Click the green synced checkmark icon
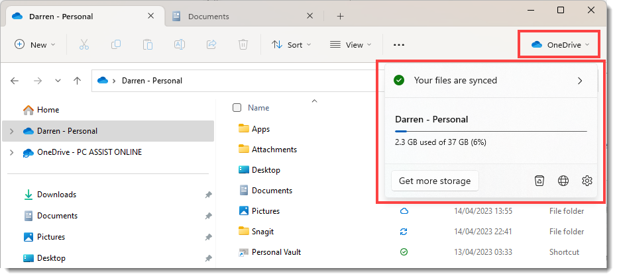 point(399,81)
